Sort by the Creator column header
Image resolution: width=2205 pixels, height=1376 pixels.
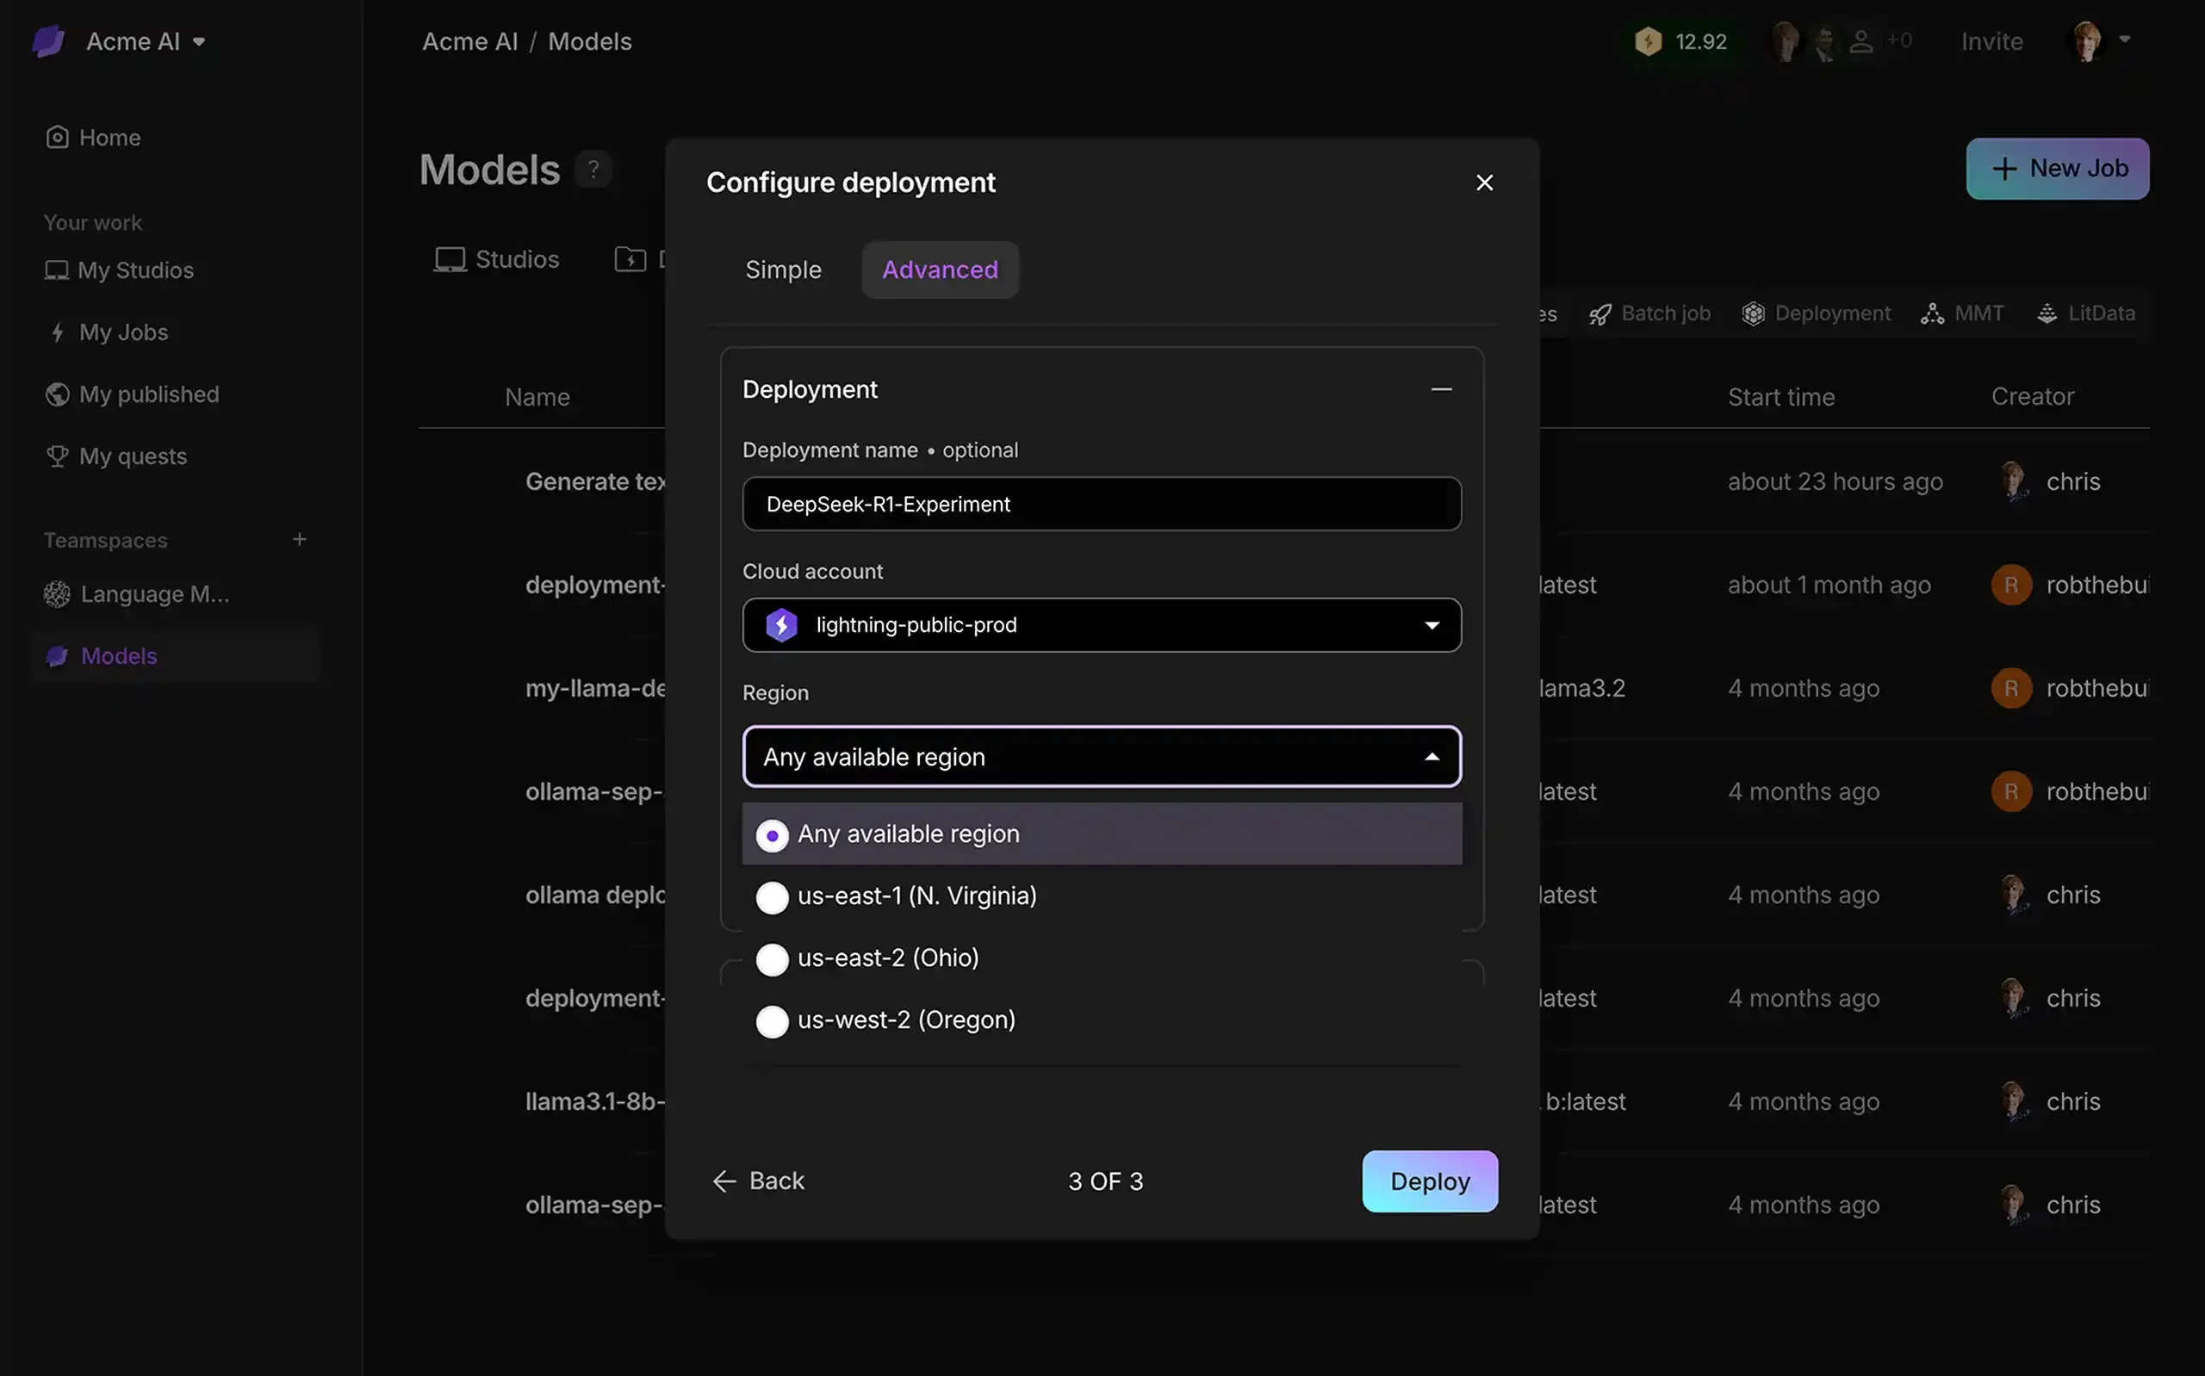[x=2032, y=397]
